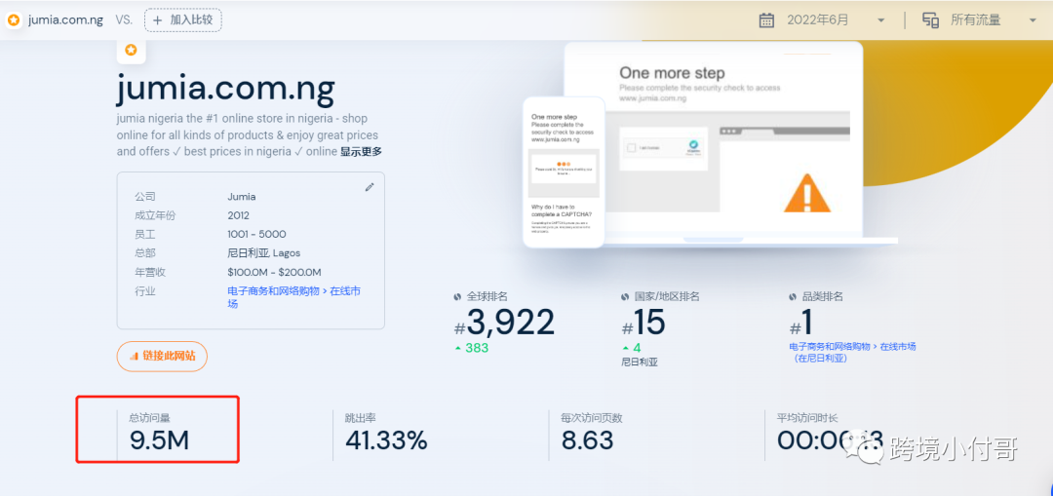Click the mobile site preview thumbnail
The image size is (1053, 496).
click(564, 172)
